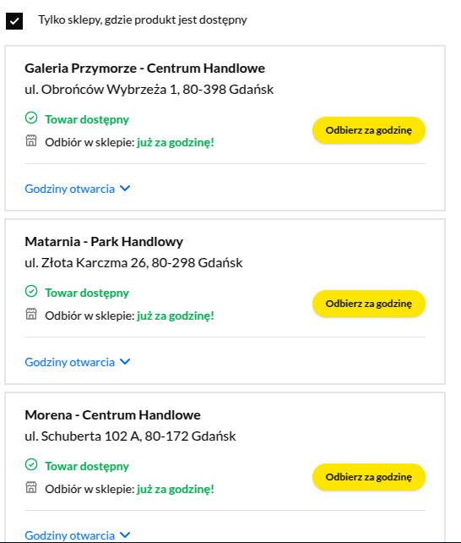461x543 pixels.
Task: Click address 'ul. Schuberta 102 A, 80-172 Gdańsk'
Action: (130, 436)
